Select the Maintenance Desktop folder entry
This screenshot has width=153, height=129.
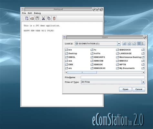128,57
